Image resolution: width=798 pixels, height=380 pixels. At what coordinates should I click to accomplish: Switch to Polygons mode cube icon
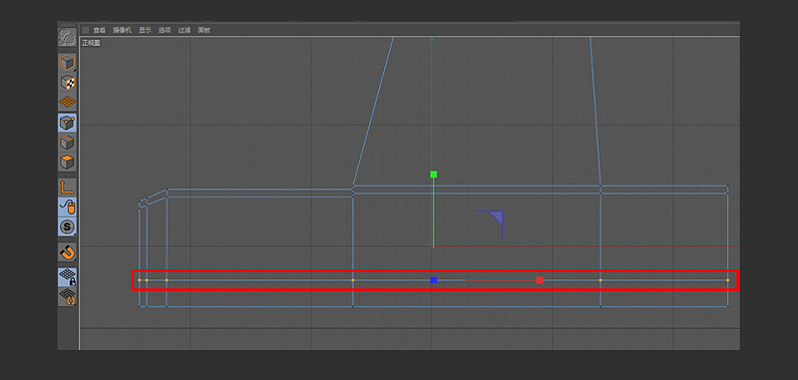[x=67, y=163]
